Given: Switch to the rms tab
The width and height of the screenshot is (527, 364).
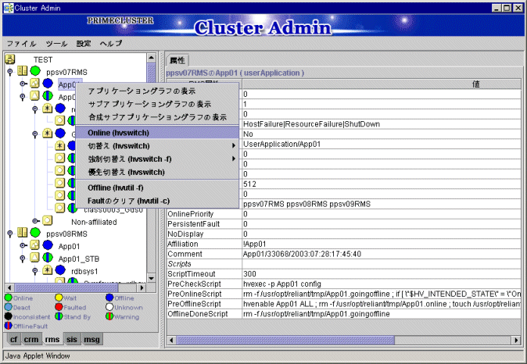Looking at the screenshot, I should (52, 339).
